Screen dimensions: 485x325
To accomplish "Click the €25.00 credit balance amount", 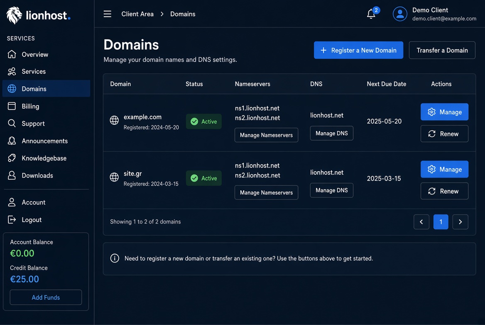I will (x=24, y=279).
